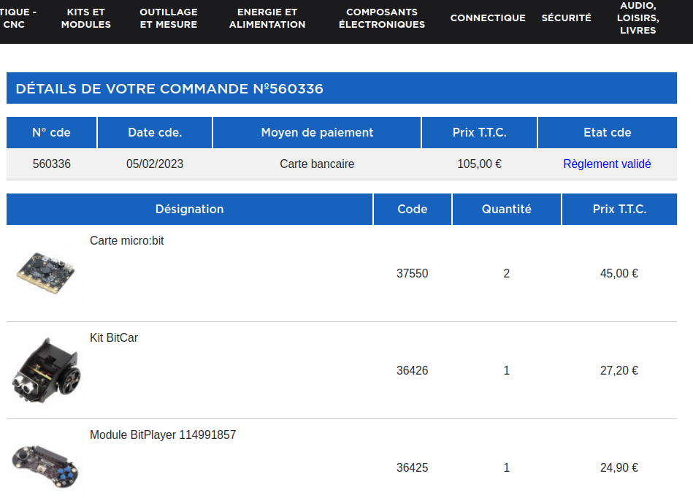Open the Sécurité menu
The width and height of the screenshot is (693, 498).
click(x=567, y=18)
